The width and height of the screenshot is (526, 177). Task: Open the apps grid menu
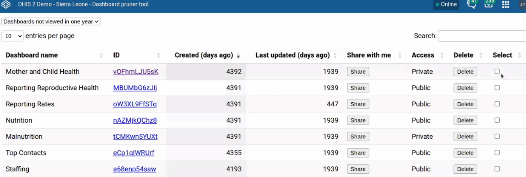[506, 5]
